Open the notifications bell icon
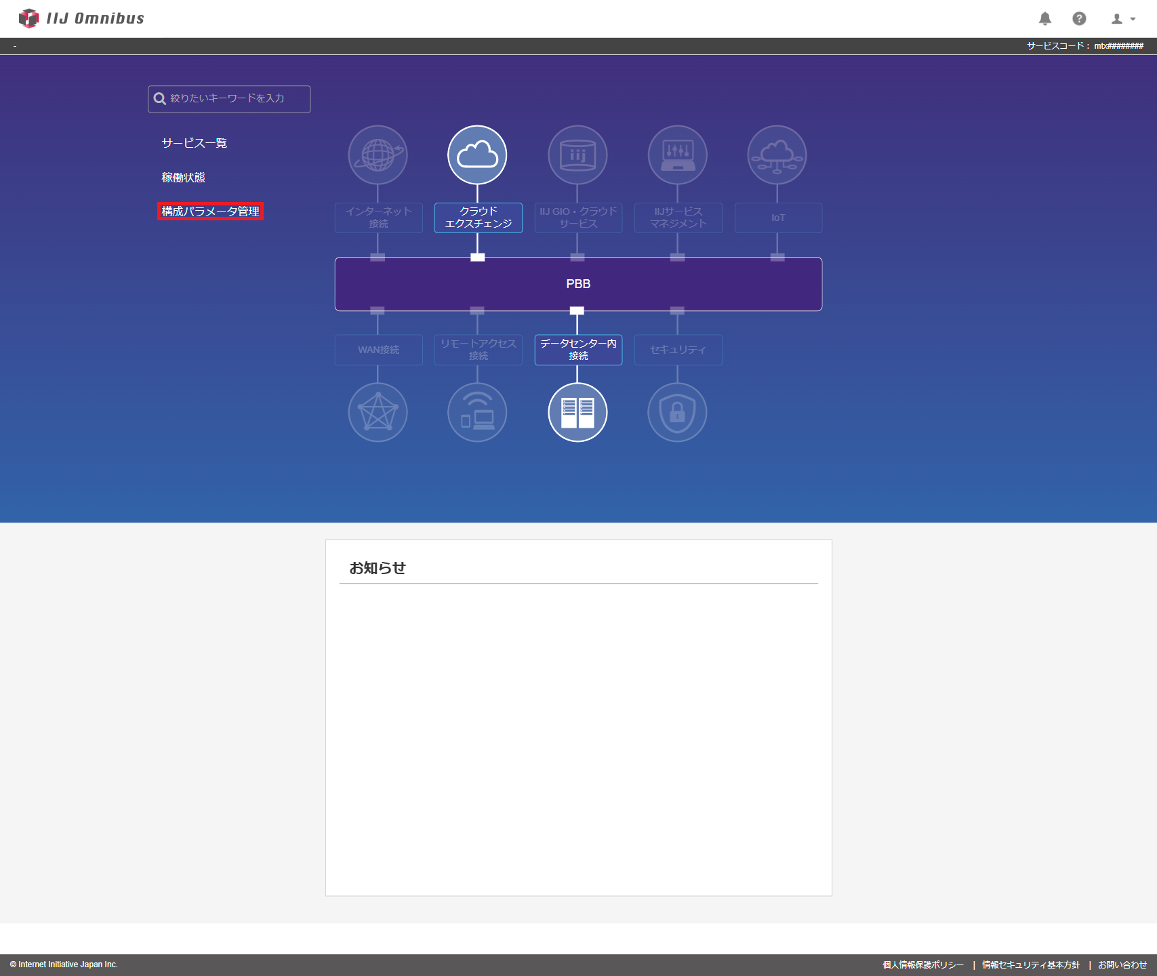Screen dimensions: 1157x976 1045,19
